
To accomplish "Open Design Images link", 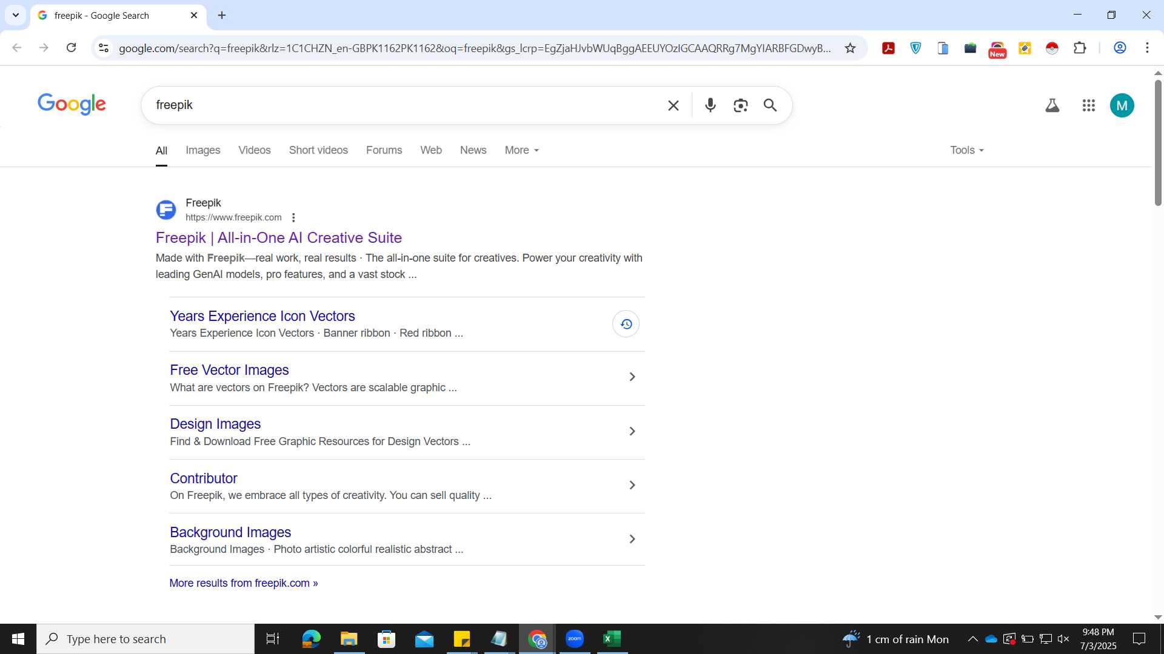I will click(215, 424).
